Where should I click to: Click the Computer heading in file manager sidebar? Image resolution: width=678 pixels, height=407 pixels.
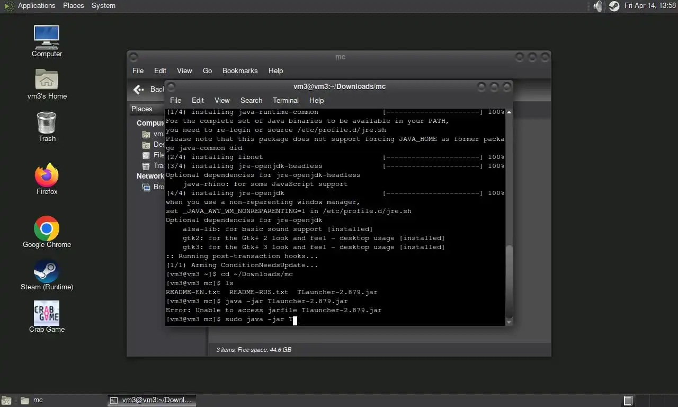(x=151, y=123)
